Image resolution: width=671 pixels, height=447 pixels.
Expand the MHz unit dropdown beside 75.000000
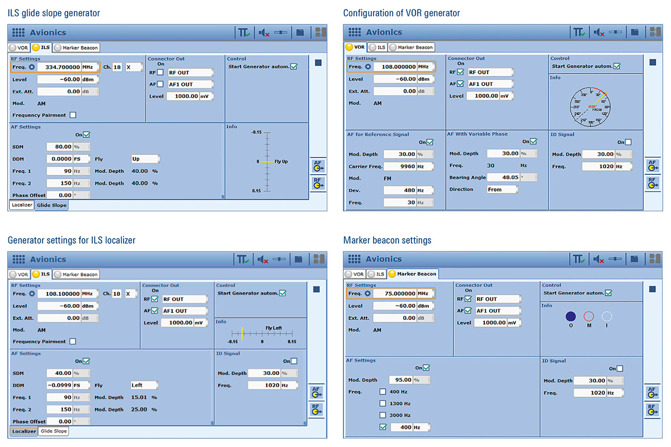pos(425,293)
